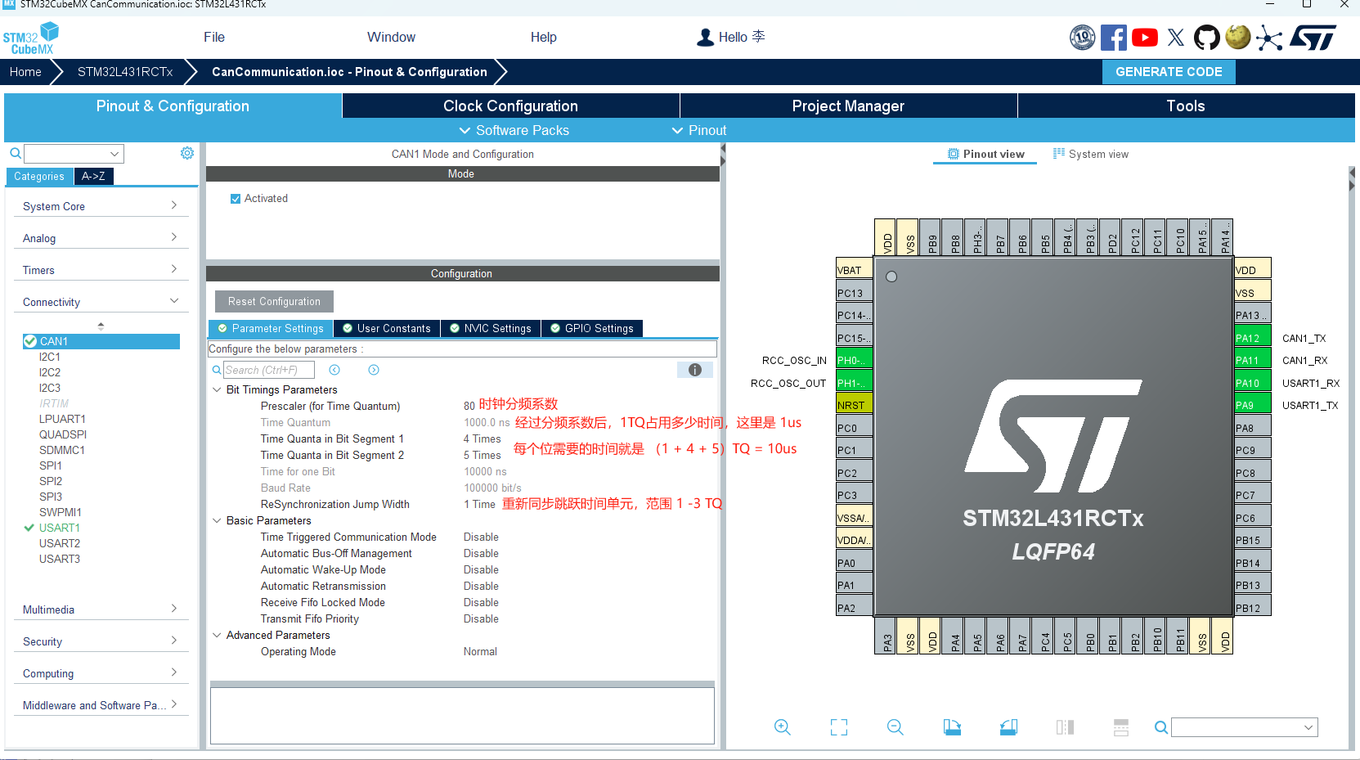Open the GitHub icon link

coord(1206,37)
